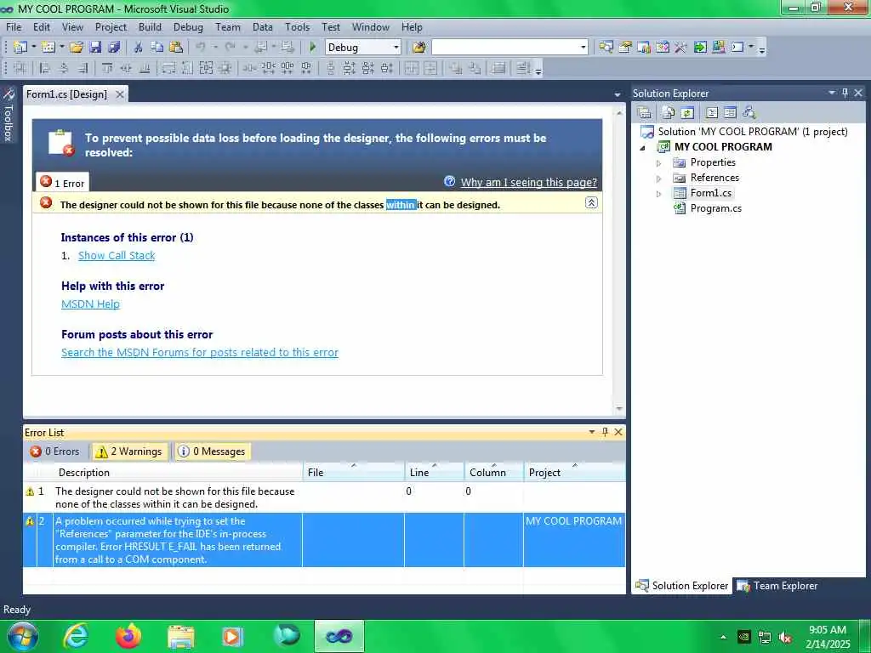Click the help question mark icon
The height and width of the screenshot is (653, 871).
tap(450, 182)
